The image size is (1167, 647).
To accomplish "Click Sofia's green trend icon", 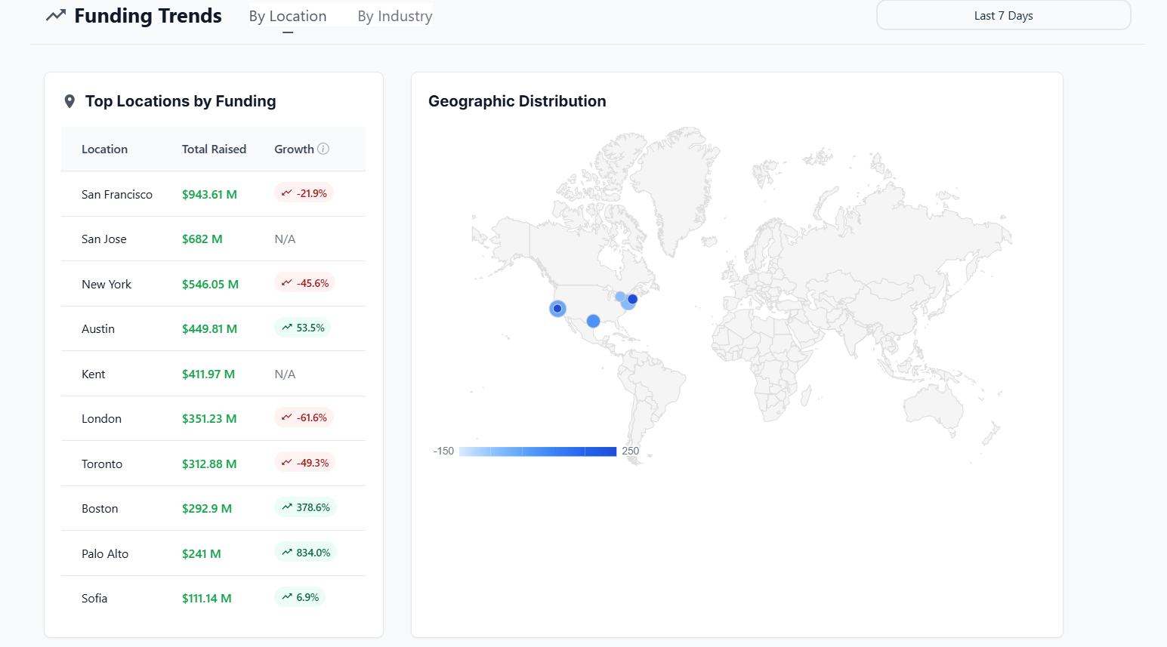I will (x=286, y=596).
